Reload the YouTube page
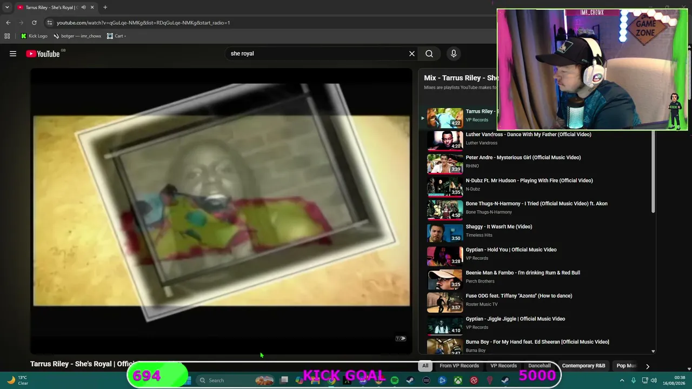 pos(34,23)
